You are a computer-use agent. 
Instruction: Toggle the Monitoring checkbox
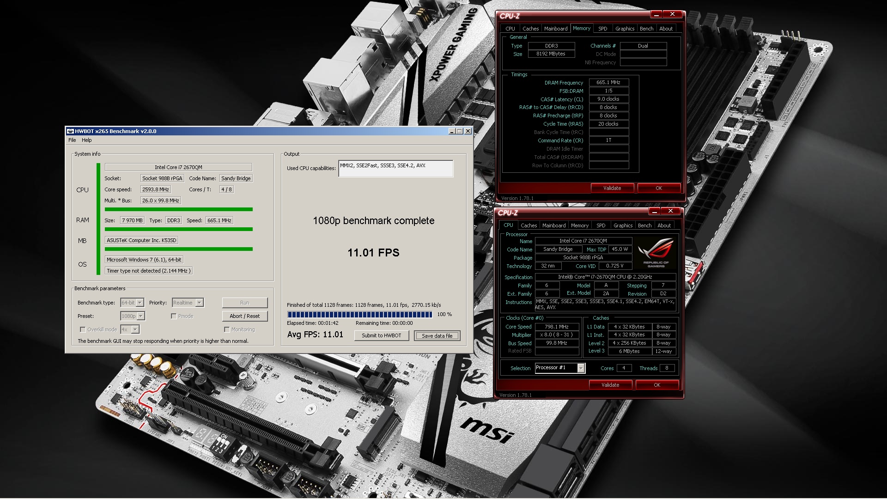(227, 329)
